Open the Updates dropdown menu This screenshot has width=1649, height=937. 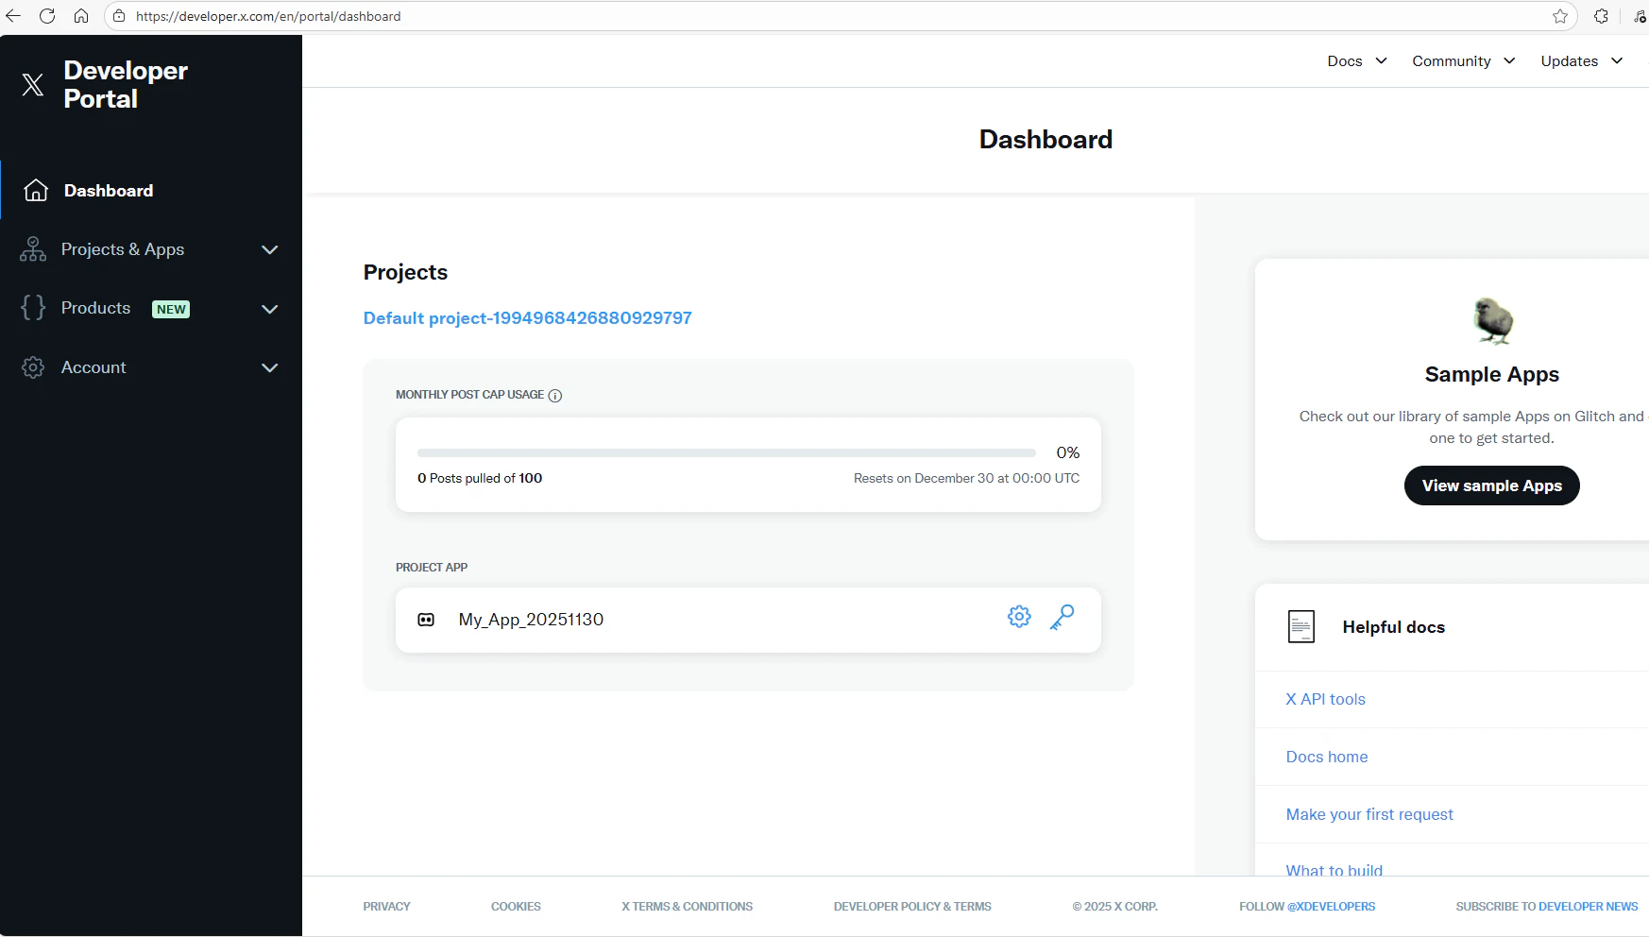[1582, 60]
